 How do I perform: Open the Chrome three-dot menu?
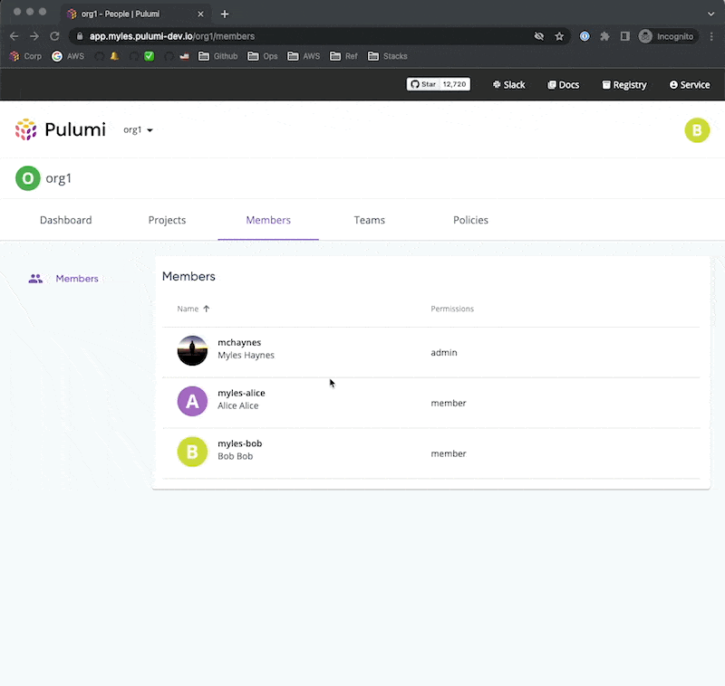click(711, 36)
